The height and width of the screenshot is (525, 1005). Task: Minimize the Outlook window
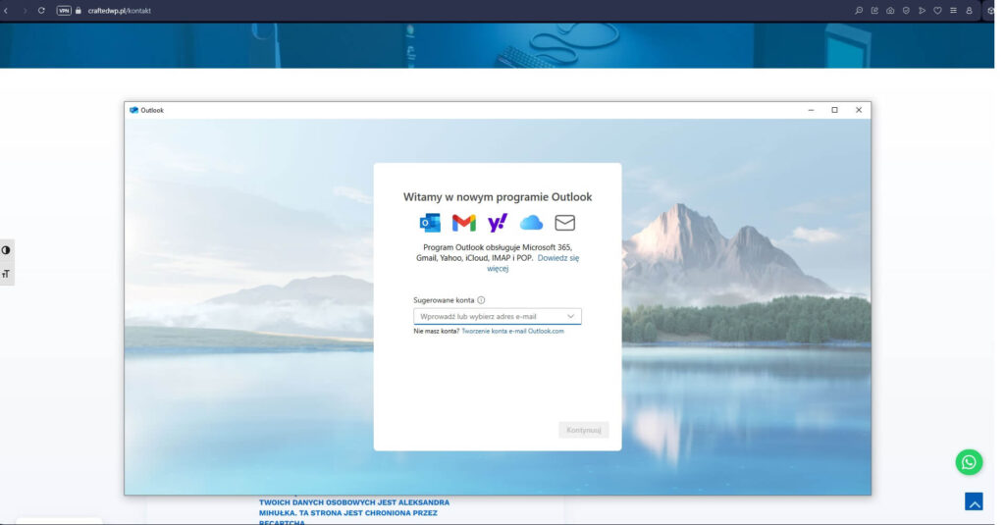811,110
